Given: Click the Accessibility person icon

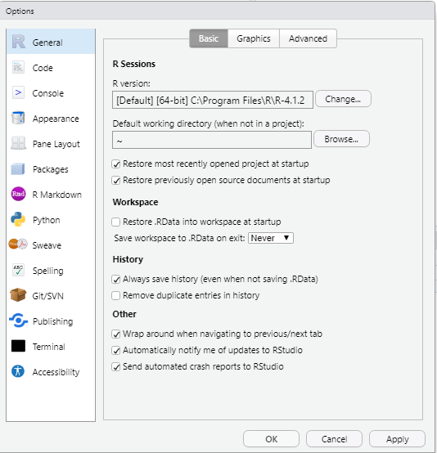Looking at the screenshot, I should [x=18, y=371].
